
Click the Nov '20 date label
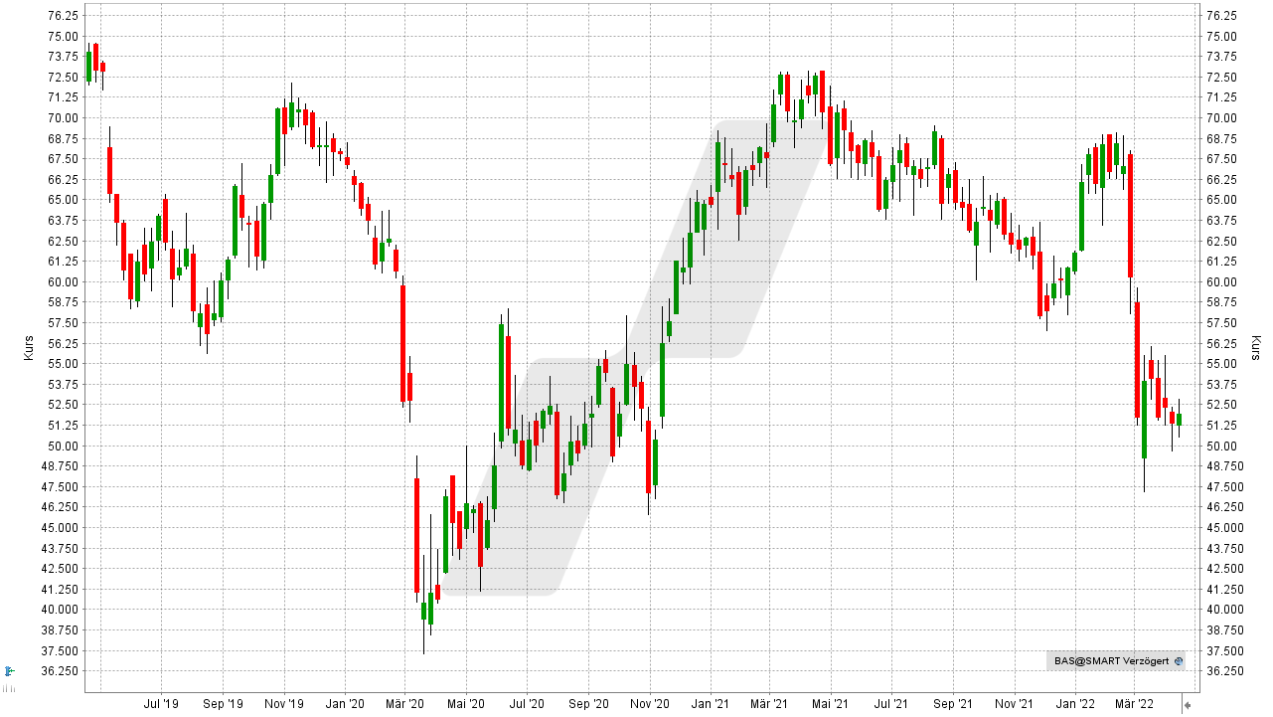click(x=649, y=704)
